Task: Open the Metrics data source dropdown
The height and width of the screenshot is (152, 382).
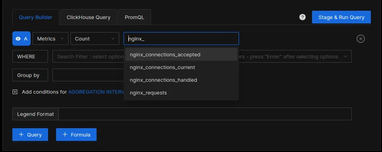Action: (x=50, y=38)
